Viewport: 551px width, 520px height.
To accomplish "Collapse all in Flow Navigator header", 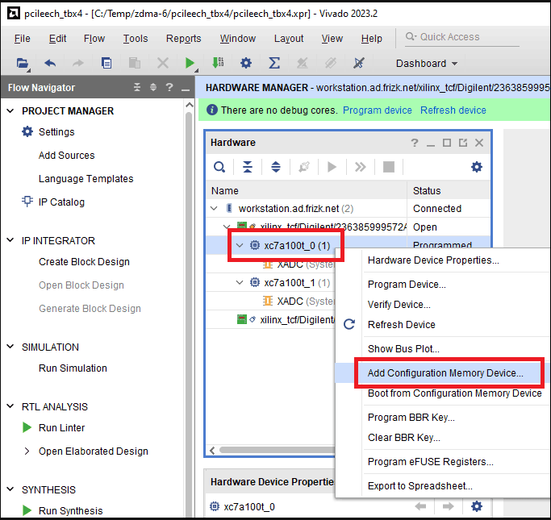I will [137, 87].
